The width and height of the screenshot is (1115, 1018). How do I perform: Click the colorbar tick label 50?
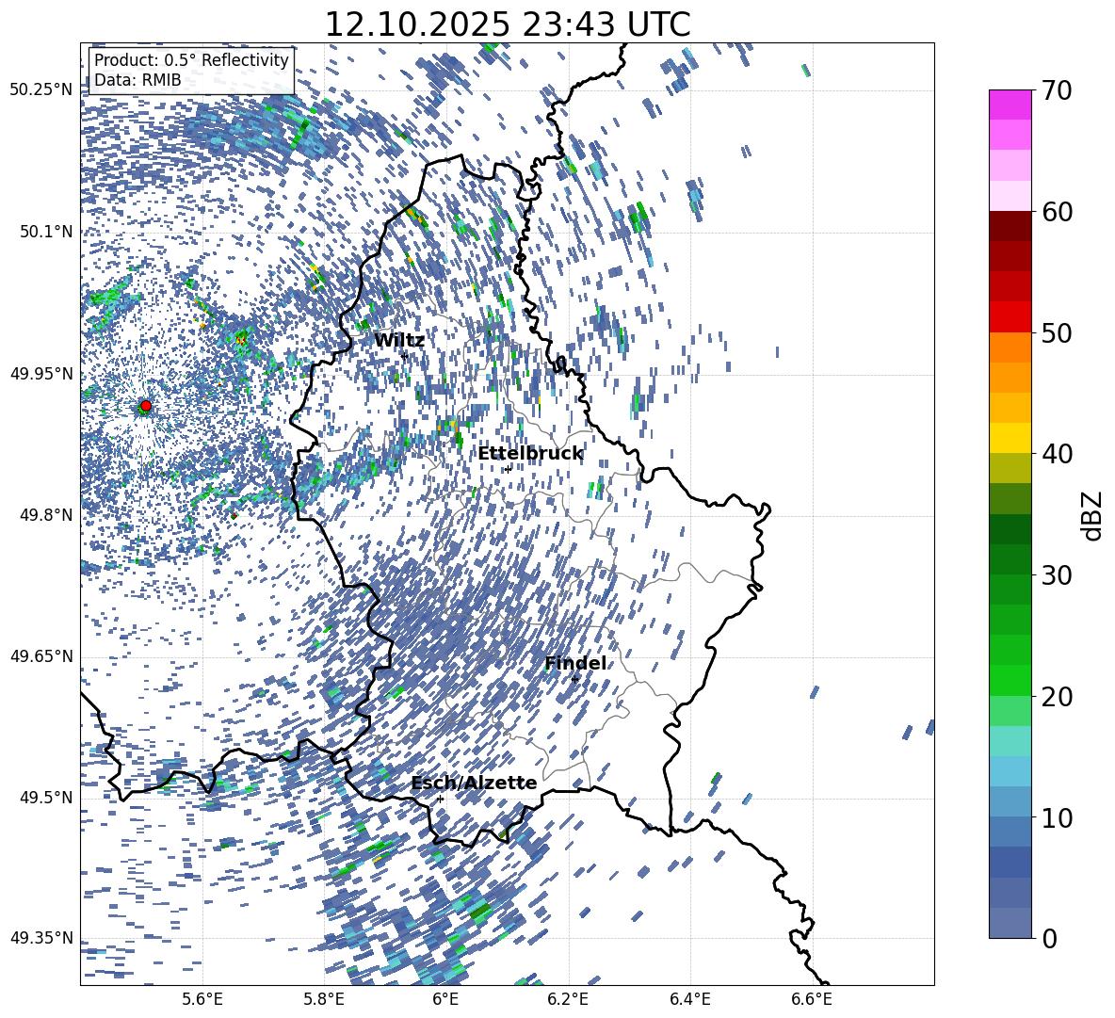pyautogui.click(x=1057, y=333)
